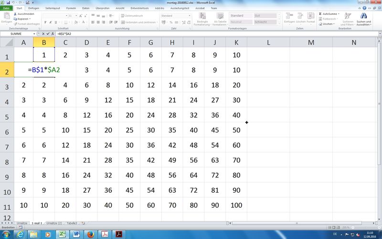Open the file explorer folder on the taskbar
Image resolution: width=382 pixels, height=239 pixels.
34,234
